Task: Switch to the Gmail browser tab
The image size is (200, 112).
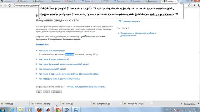Action: pyautogui.click(x=72, y=1)
